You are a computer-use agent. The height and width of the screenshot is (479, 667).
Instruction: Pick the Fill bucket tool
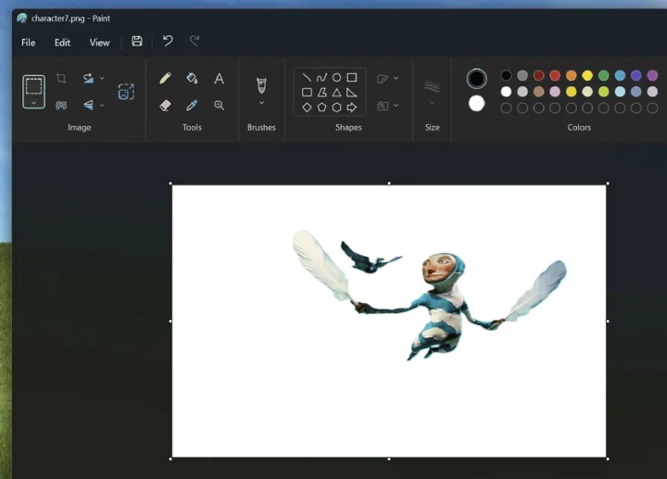(192, 79)
